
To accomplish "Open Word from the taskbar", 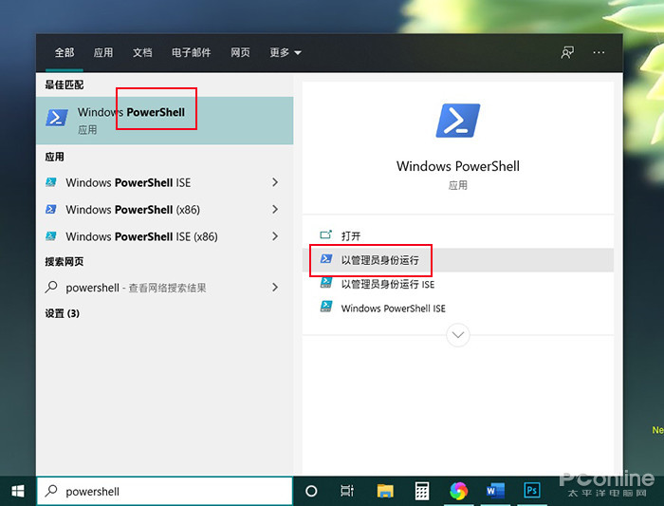I will [x=495, y=491].
